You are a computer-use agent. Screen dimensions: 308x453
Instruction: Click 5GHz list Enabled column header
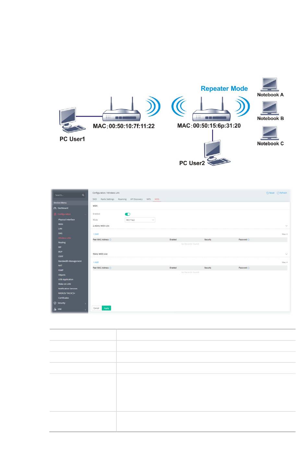click(x=173, y=268)
